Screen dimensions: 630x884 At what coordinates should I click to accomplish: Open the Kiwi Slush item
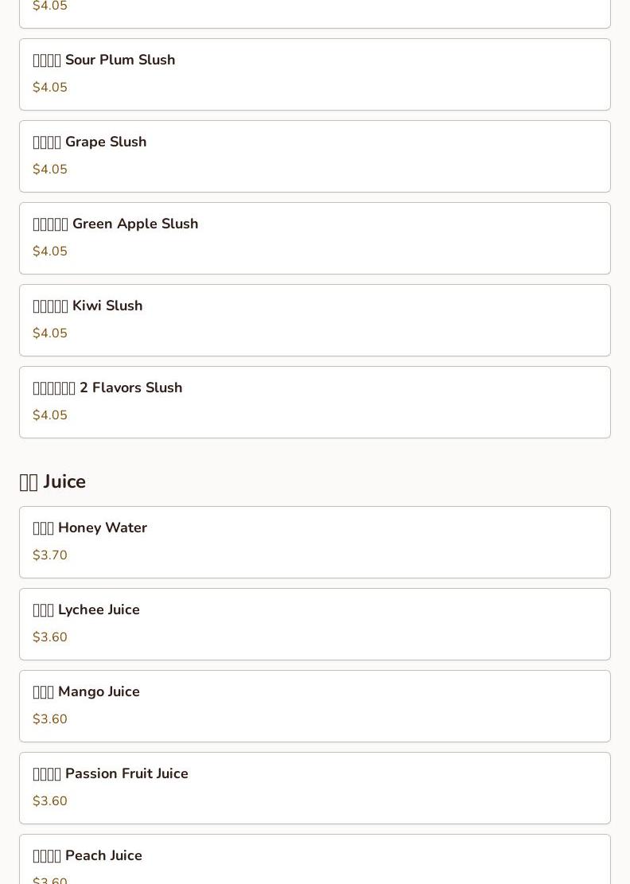click(x=87, y=306)
